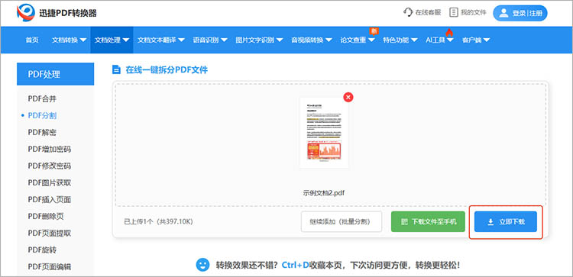Open the 特色功能 menu label
Image resolution: width=573 pixels, height=277 pixels.
[396, 40]
